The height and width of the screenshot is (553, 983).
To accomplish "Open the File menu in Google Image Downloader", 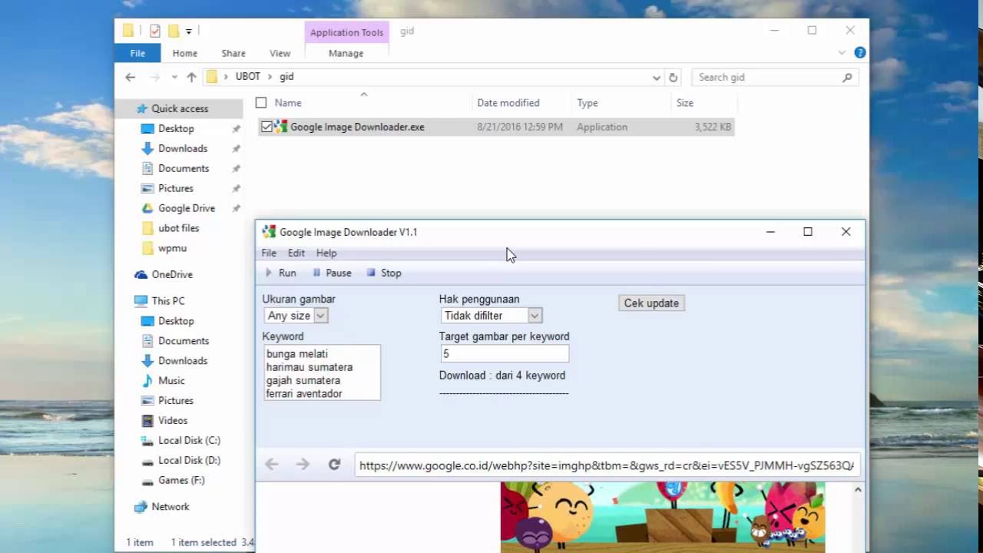I will [x=269, y=253].
